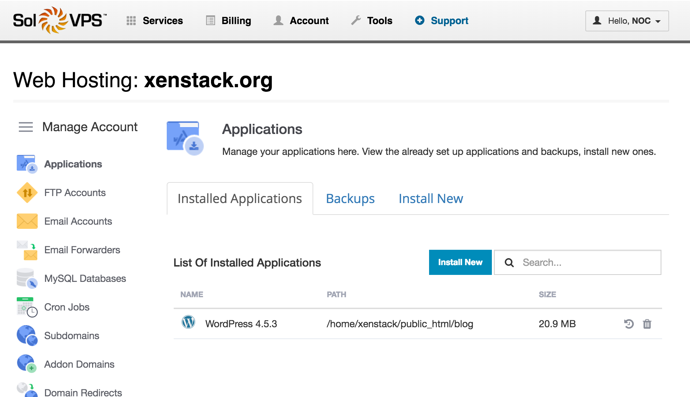Click the Email Forwarders icon
690x397 pixels.
click(27, 250)
